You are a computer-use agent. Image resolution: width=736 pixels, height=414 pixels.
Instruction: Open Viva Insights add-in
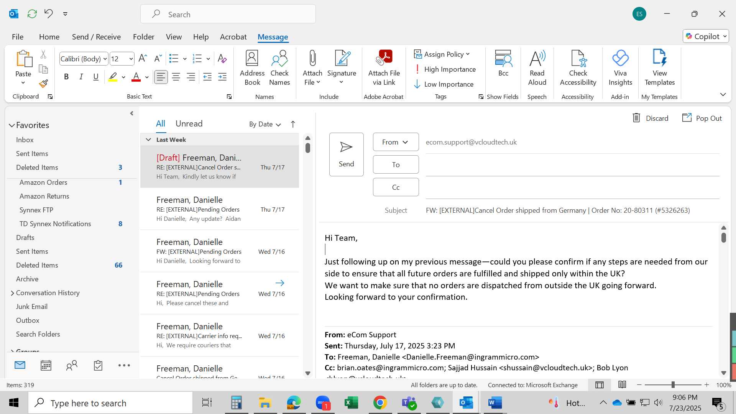coord(620,68)
